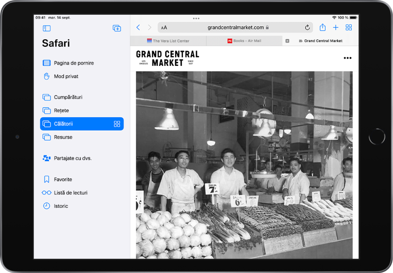The width and height of the screenshot is (393, 273).
Task: Click the mar. 14 sept. date
Action: pos(59,17)
